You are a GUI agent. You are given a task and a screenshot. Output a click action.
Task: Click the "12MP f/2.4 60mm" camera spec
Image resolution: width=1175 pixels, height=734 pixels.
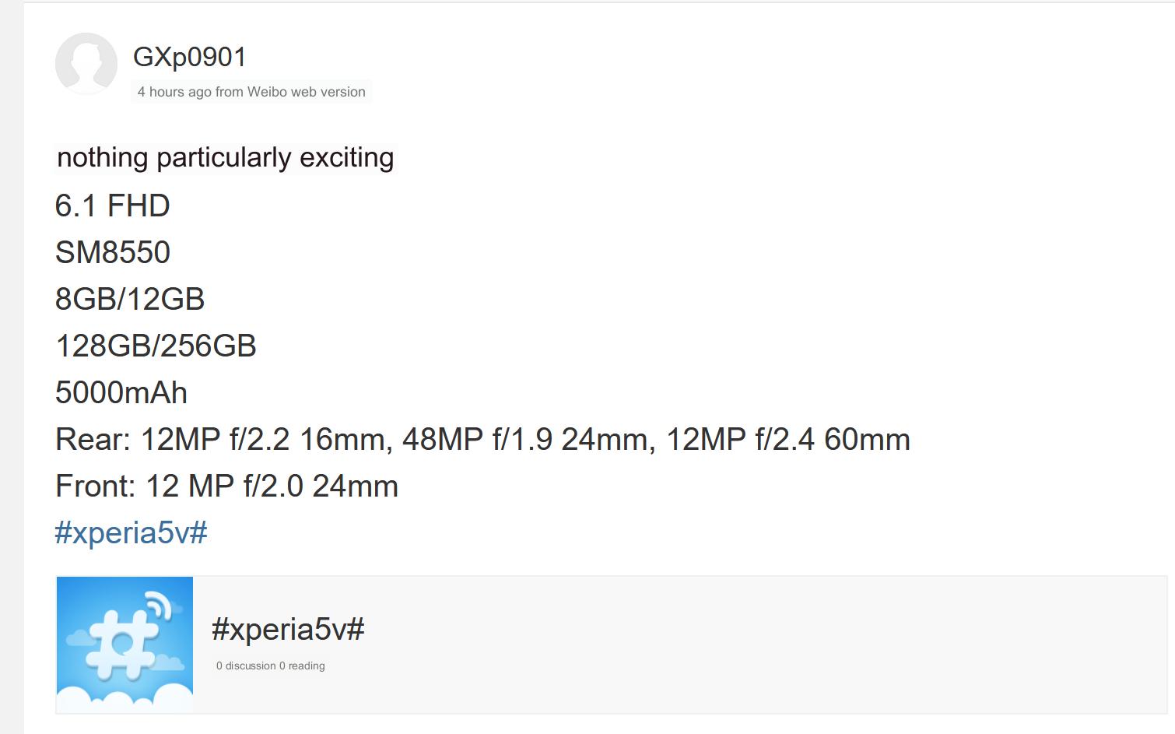point(787,440)
